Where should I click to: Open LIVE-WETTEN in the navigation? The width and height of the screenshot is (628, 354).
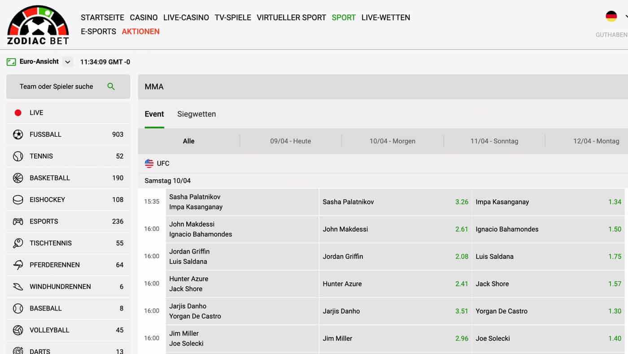(x=386, y=17)
